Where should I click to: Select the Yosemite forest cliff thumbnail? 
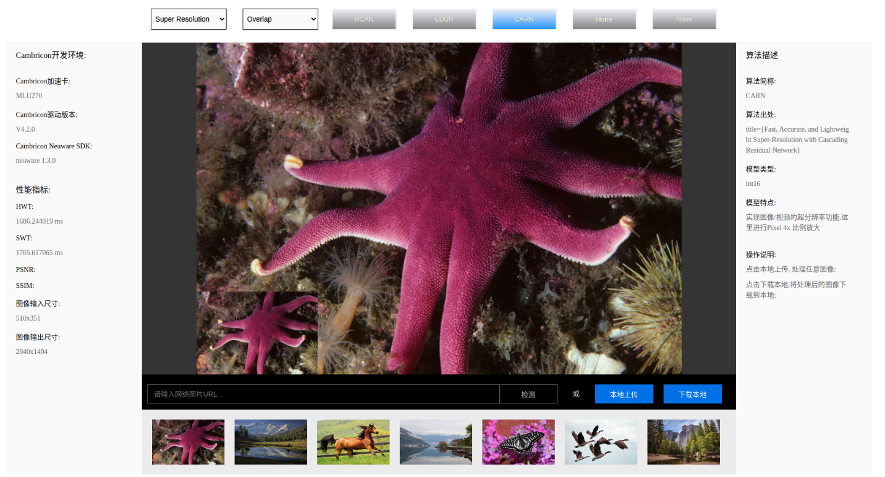684,442
